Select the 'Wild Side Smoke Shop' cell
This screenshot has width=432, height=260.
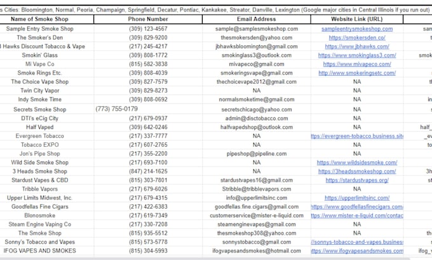46,162
